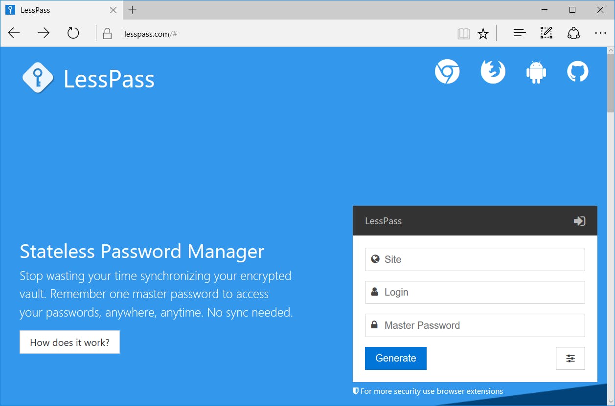Click the sign-in icon in LessPass panel
The image size is (615, 406).
(x=579, y=221)
